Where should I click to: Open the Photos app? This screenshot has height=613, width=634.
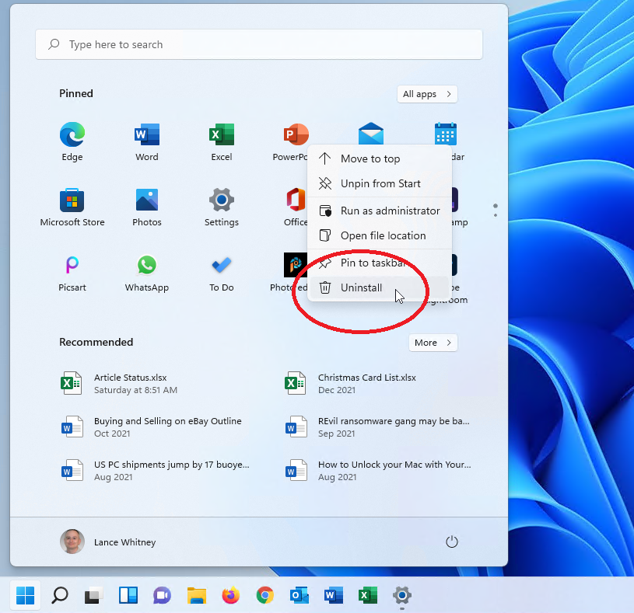[147, 207]
